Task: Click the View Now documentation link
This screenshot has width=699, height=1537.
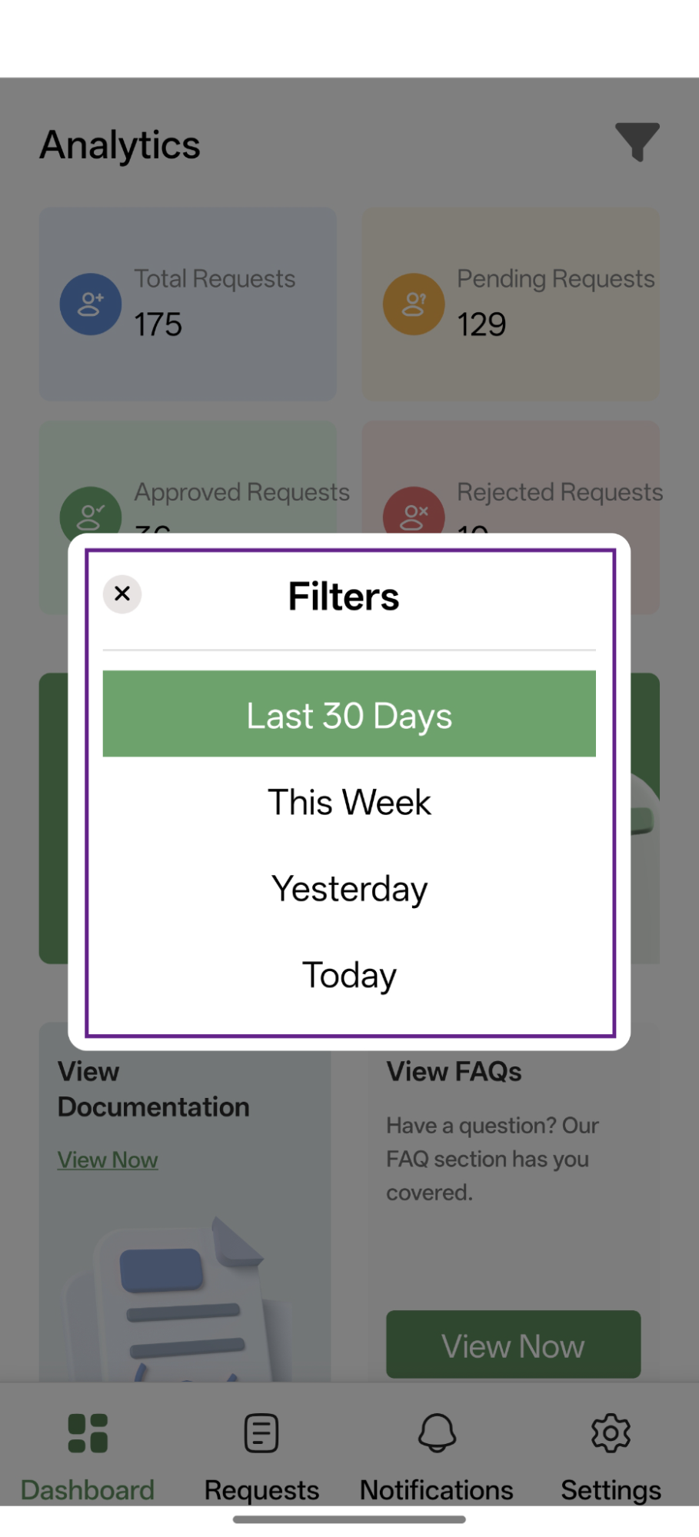Action: 108,1159
